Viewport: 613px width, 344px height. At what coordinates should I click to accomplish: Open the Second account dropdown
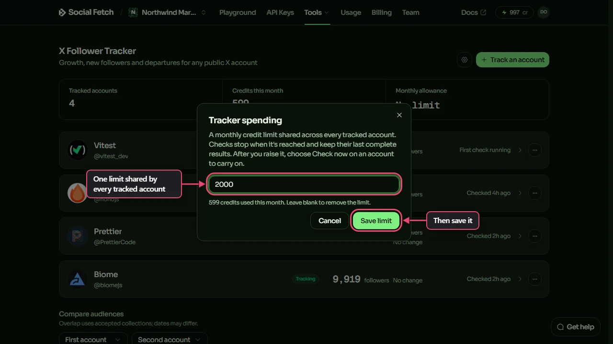click(170, 339)
